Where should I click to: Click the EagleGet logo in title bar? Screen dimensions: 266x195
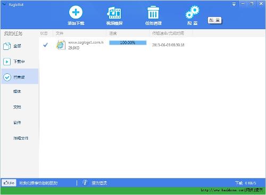[4, 4]
